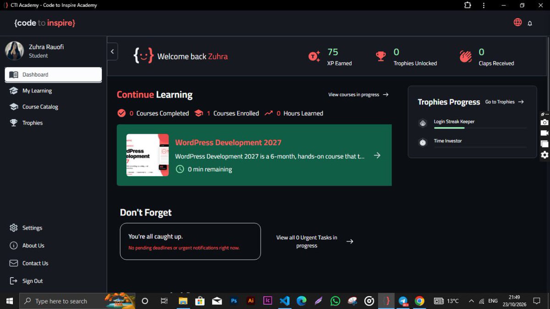Click the Trophies Unlocked trophy icon
The image size is (550, 309).
[x=381, y=56]
